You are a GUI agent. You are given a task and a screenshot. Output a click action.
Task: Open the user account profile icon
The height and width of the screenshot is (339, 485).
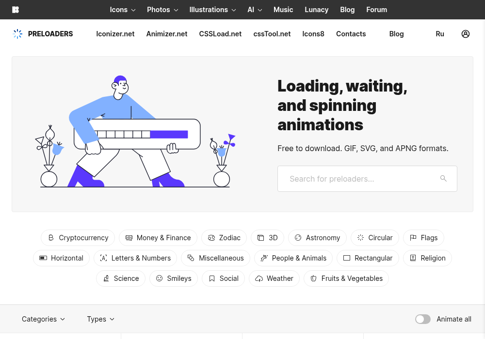pyautogui.click(x=465, y=34)
